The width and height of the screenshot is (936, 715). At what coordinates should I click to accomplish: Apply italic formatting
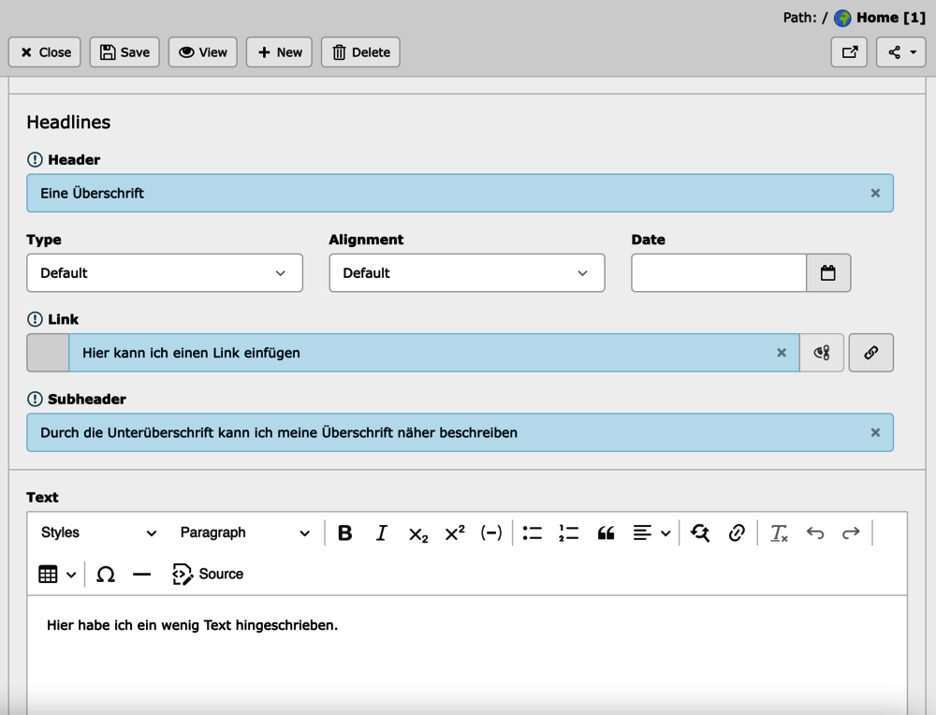coord(381,533)
